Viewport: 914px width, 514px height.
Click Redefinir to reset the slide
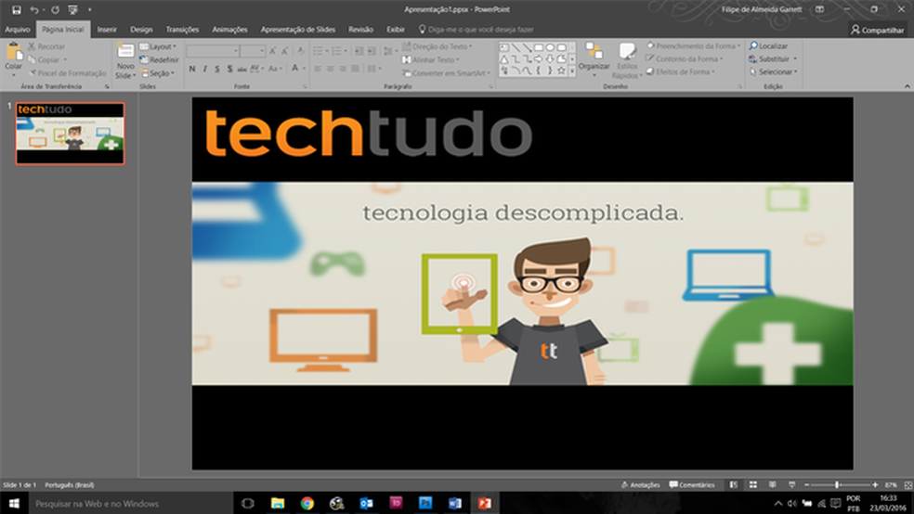point(160,60)
